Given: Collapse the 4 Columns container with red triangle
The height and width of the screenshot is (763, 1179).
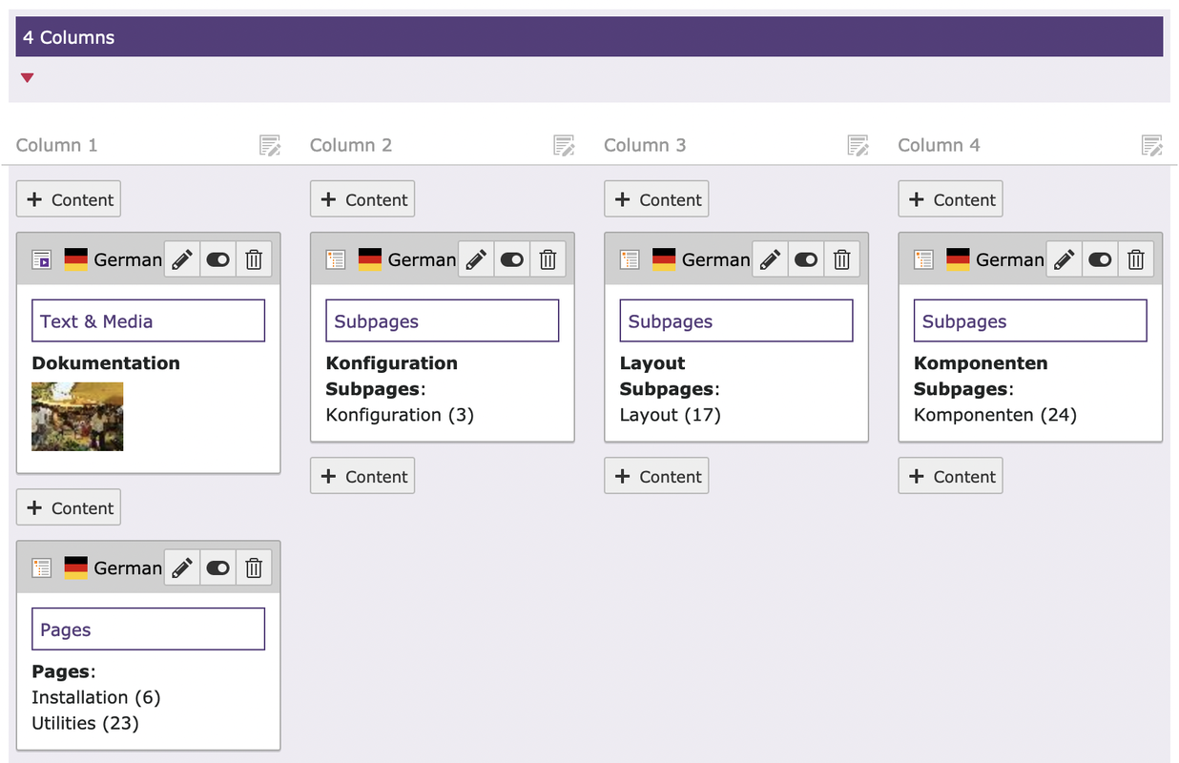Looking at the screenshot, I should pyautogui.click(x=27, y=78).
